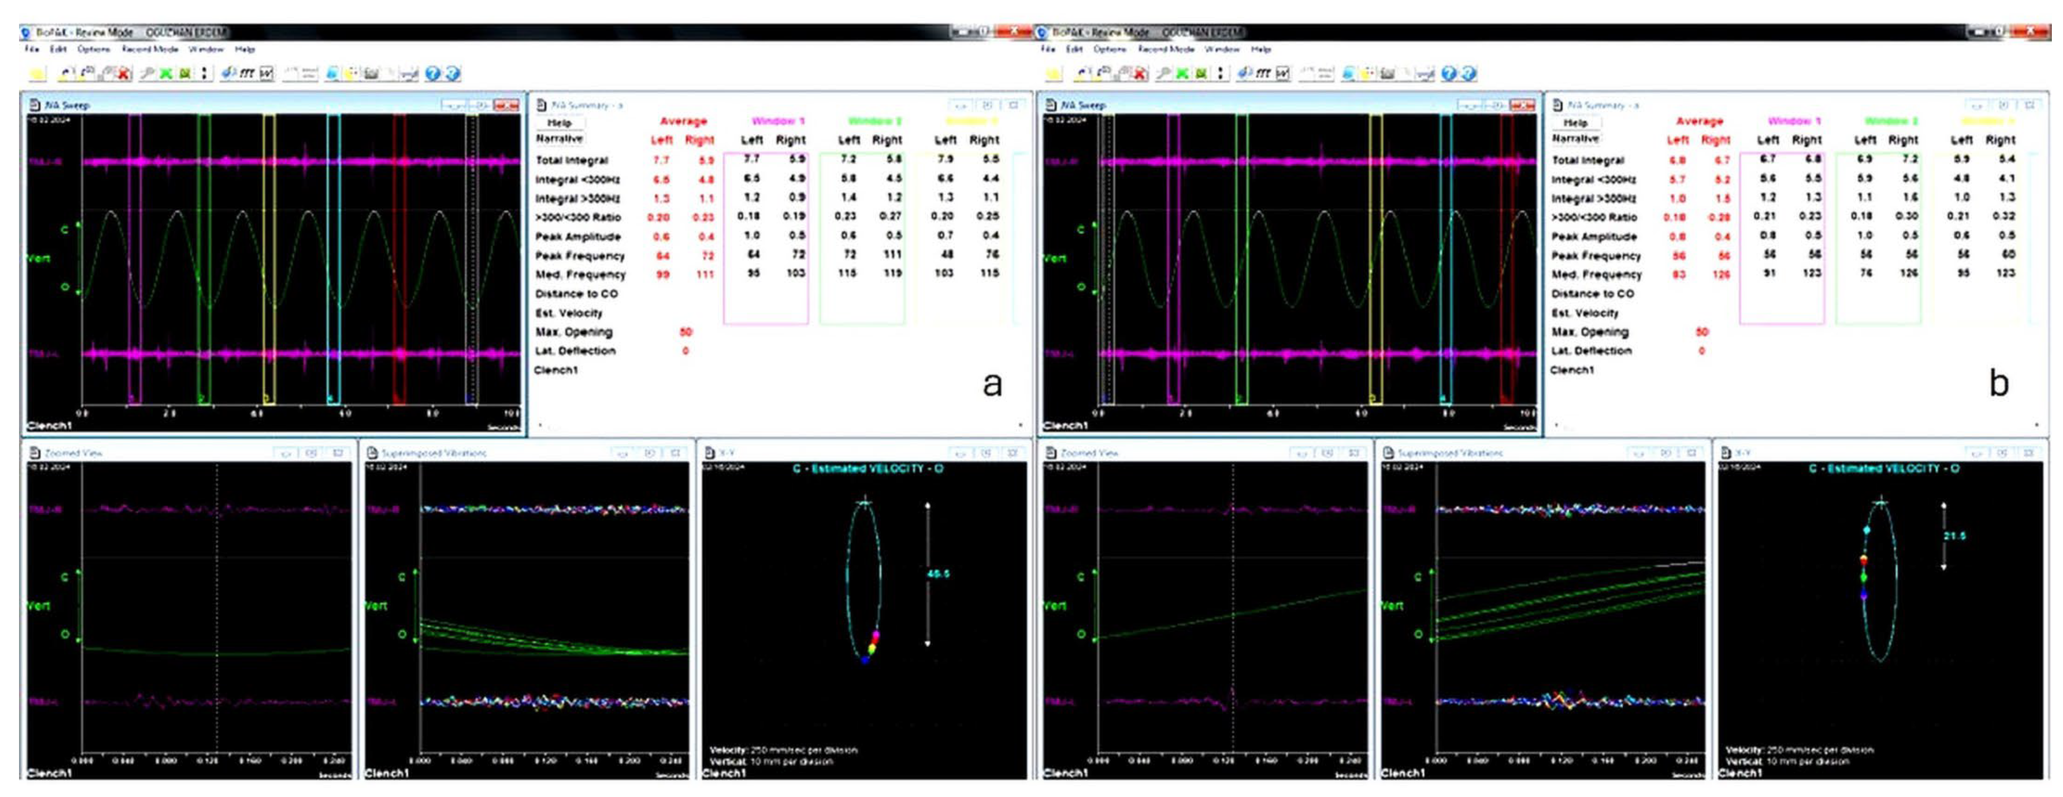Click the waveform graph icon beside FFT in window b
2063x797 pixels.
click(1283, 74)
